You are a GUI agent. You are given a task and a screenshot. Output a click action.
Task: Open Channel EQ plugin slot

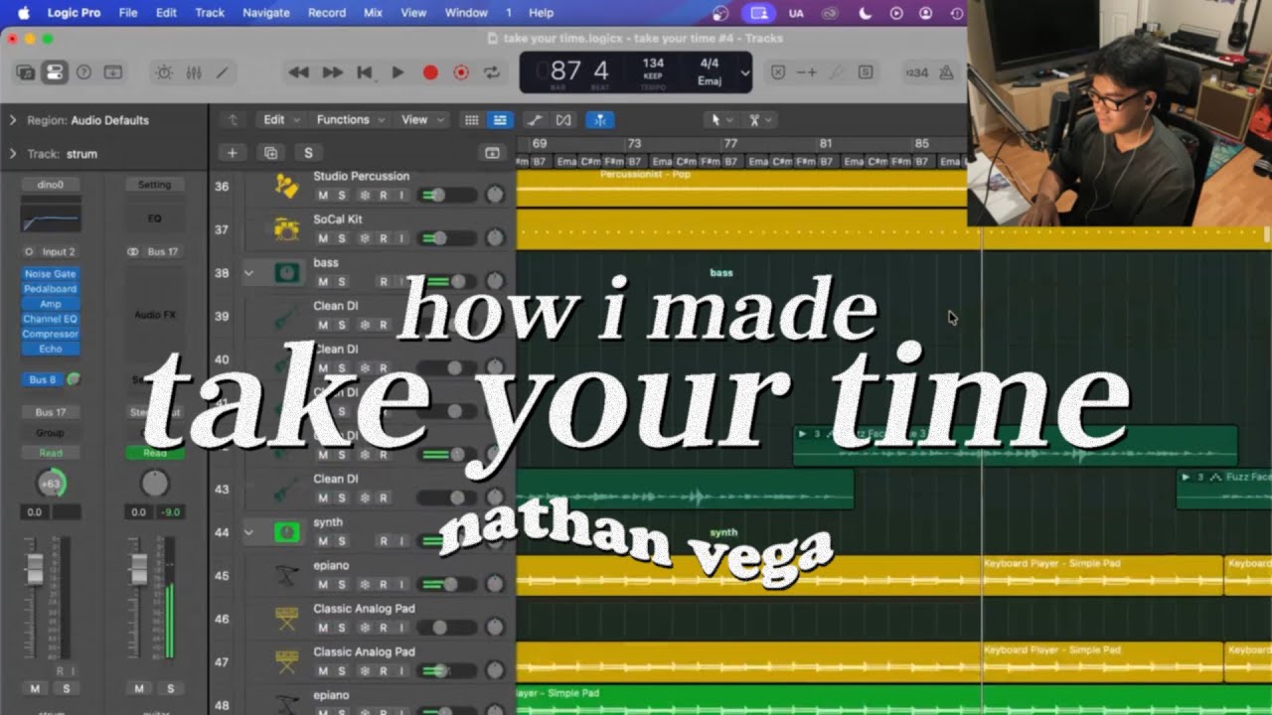(x=51, y=319)
